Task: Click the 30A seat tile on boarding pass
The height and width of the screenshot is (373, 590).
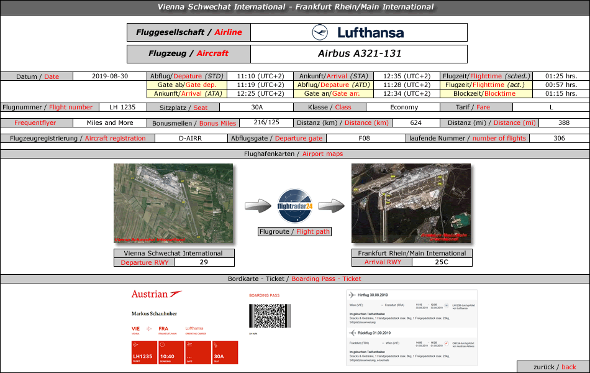Action: [225, 352]
